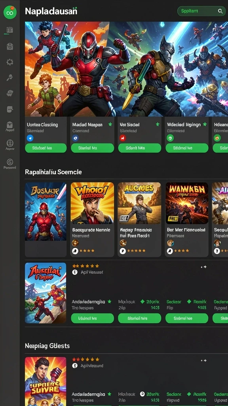This screenshot has height=406, width=228.
Task: Toggle favorite star on Nst Sisdell card
Action: pos(158,124)
